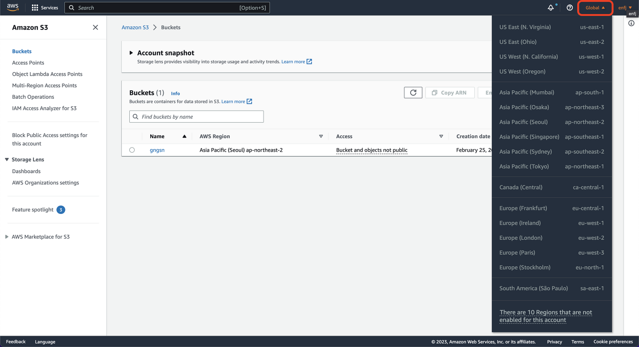Click the notifications bell icon
The image size is (639, 347).
[551, 7]
